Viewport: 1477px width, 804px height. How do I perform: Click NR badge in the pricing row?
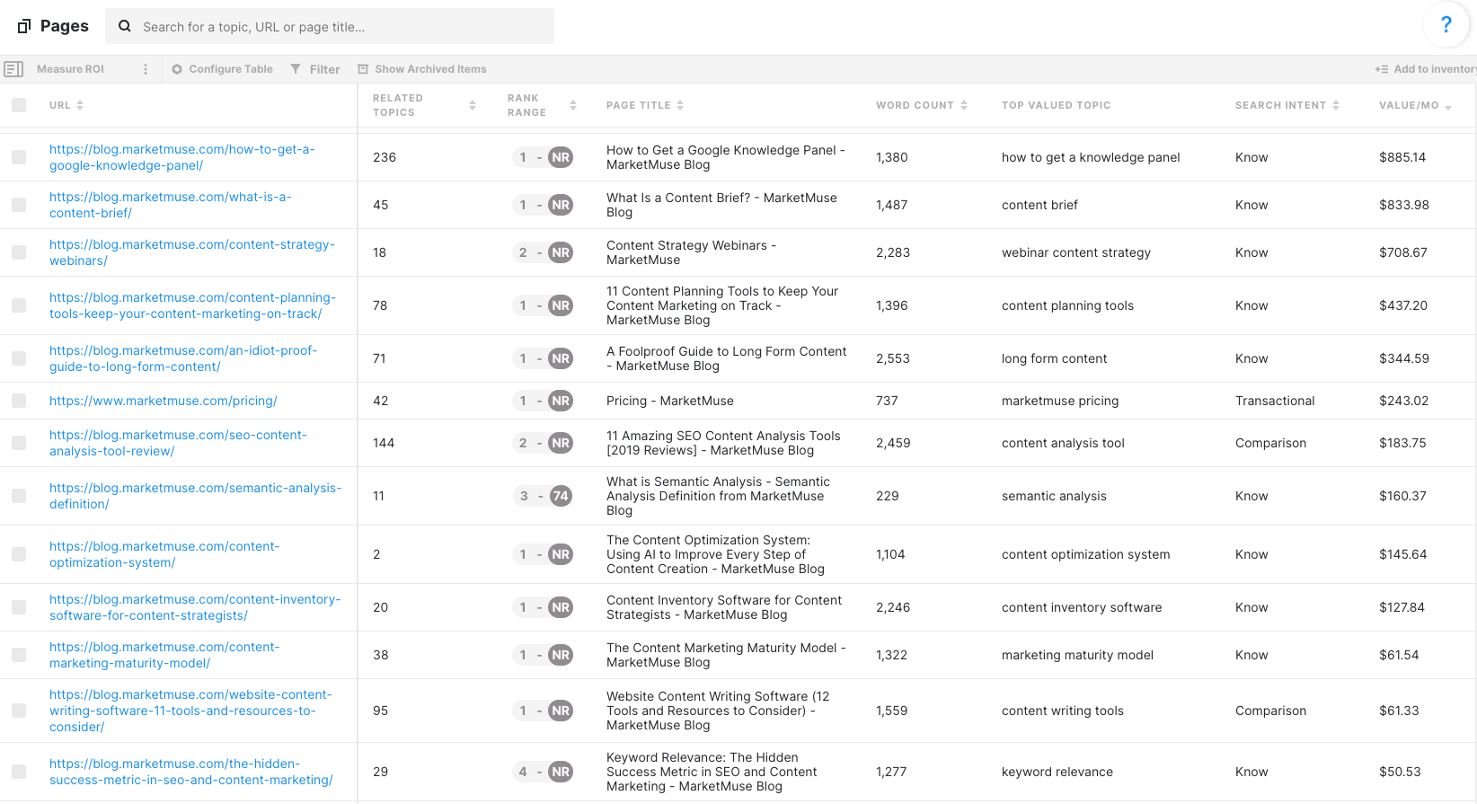click(561, 401)
